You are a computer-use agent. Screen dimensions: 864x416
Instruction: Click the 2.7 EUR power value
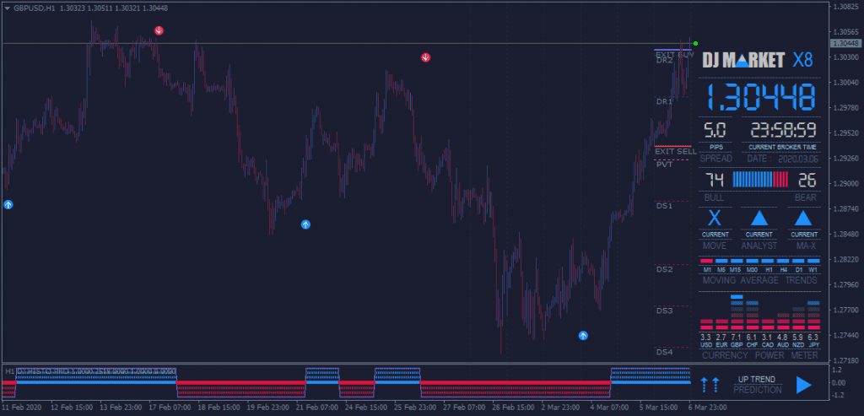(x=721, y=338)
